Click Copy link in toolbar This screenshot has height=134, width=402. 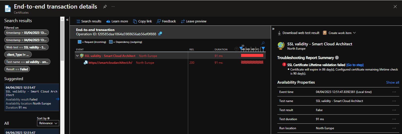143,21
